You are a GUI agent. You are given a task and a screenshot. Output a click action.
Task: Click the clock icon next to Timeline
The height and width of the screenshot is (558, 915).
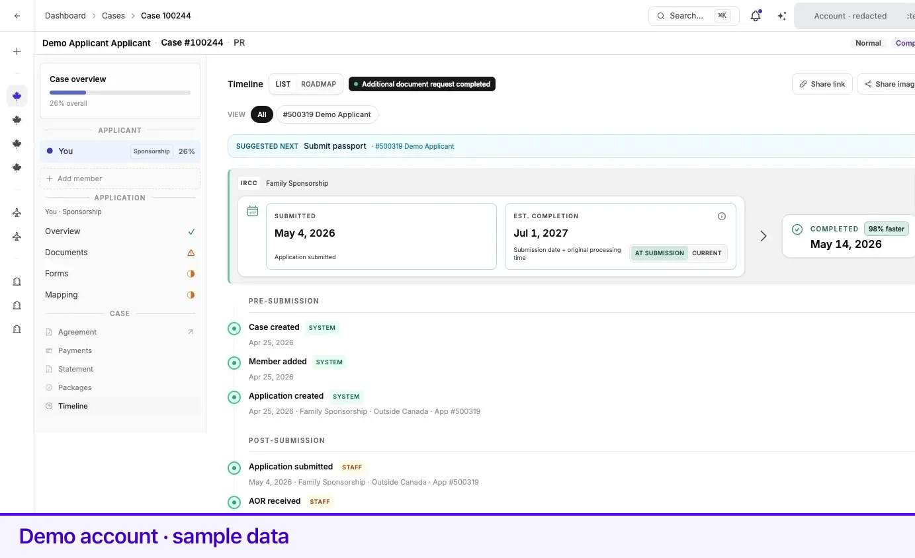point(49,406)
